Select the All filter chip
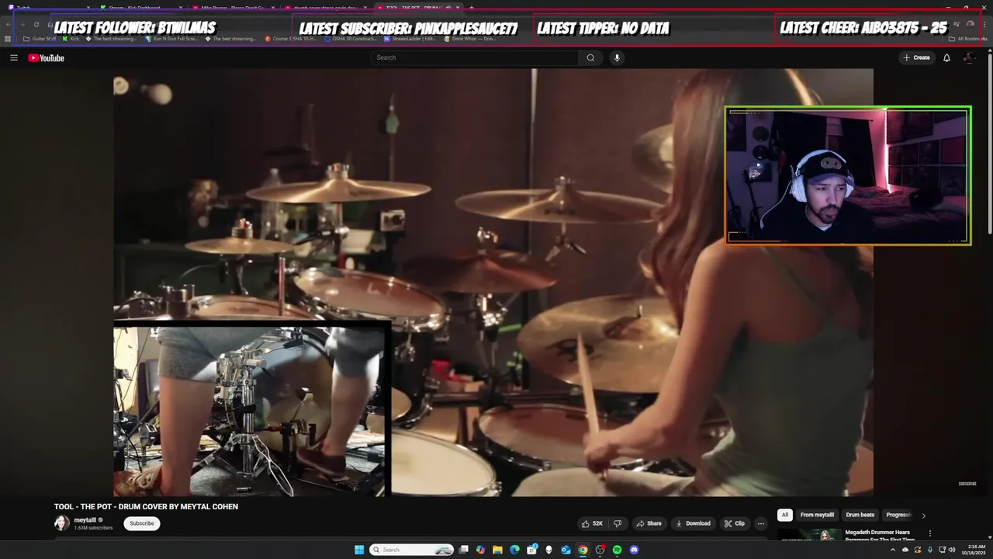 [x=785, y=515]
